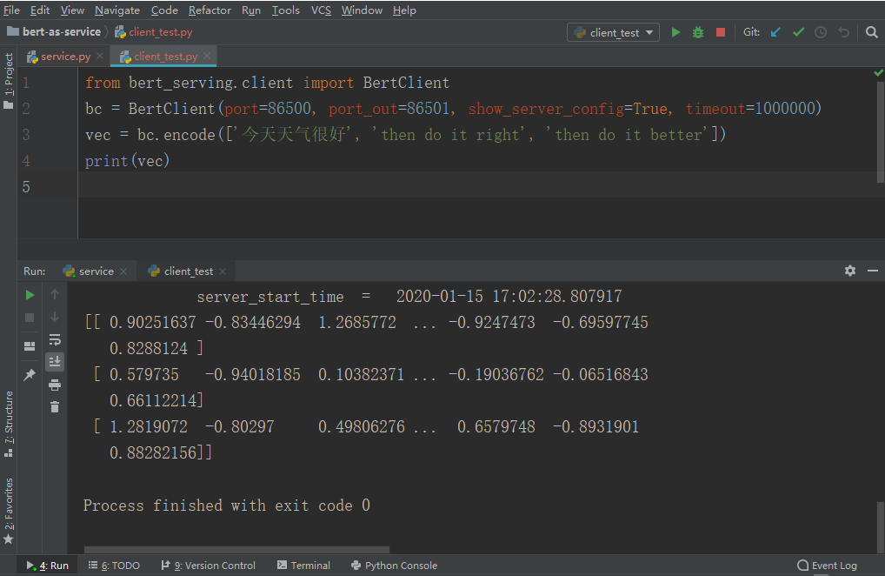Image resolution: width=885 pixels, height=576 pixels.
Task: Disable scroll to end in console
Action: pos(54,361)
